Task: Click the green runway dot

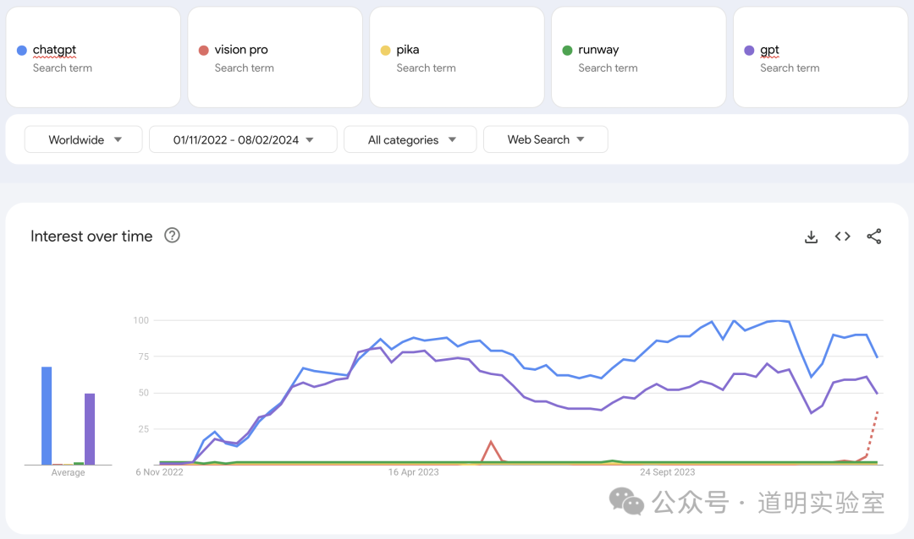Action: coord(567,51)
